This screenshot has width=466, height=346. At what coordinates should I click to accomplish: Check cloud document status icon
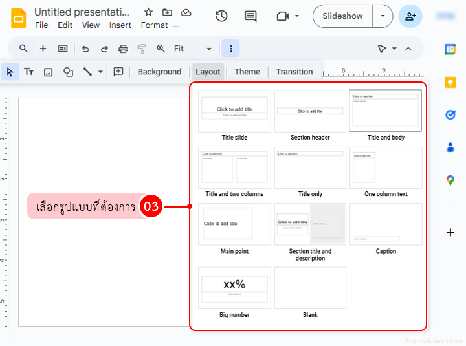point(186,12)
